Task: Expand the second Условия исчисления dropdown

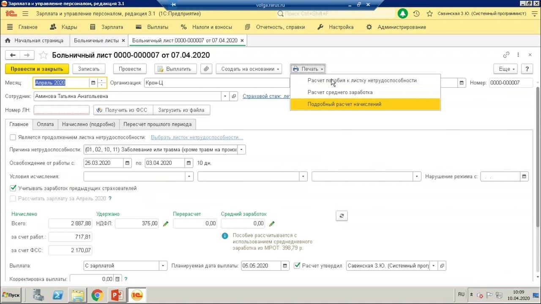Action: point(303,176)
